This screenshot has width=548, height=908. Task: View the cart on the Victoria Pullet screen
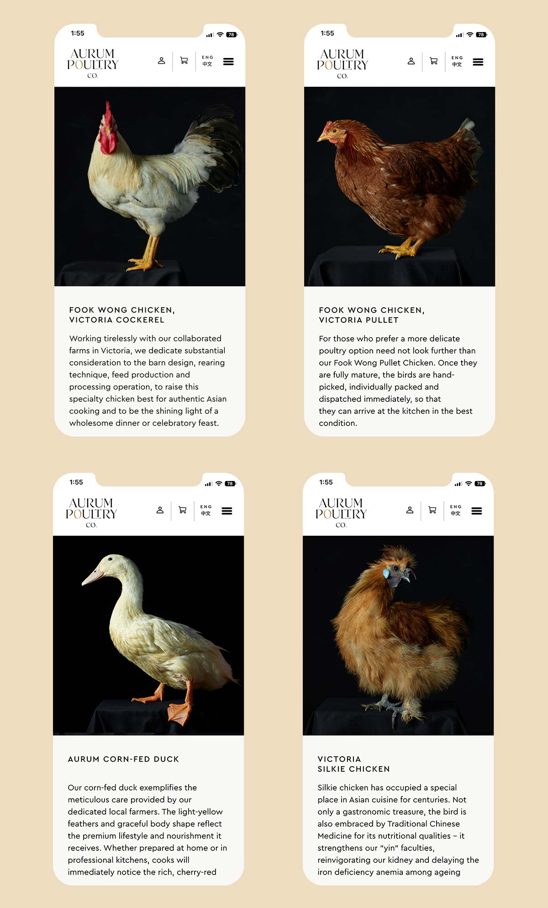[x=434, y=61]
